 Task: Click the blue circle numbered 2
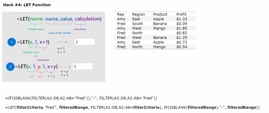point(10,67)
